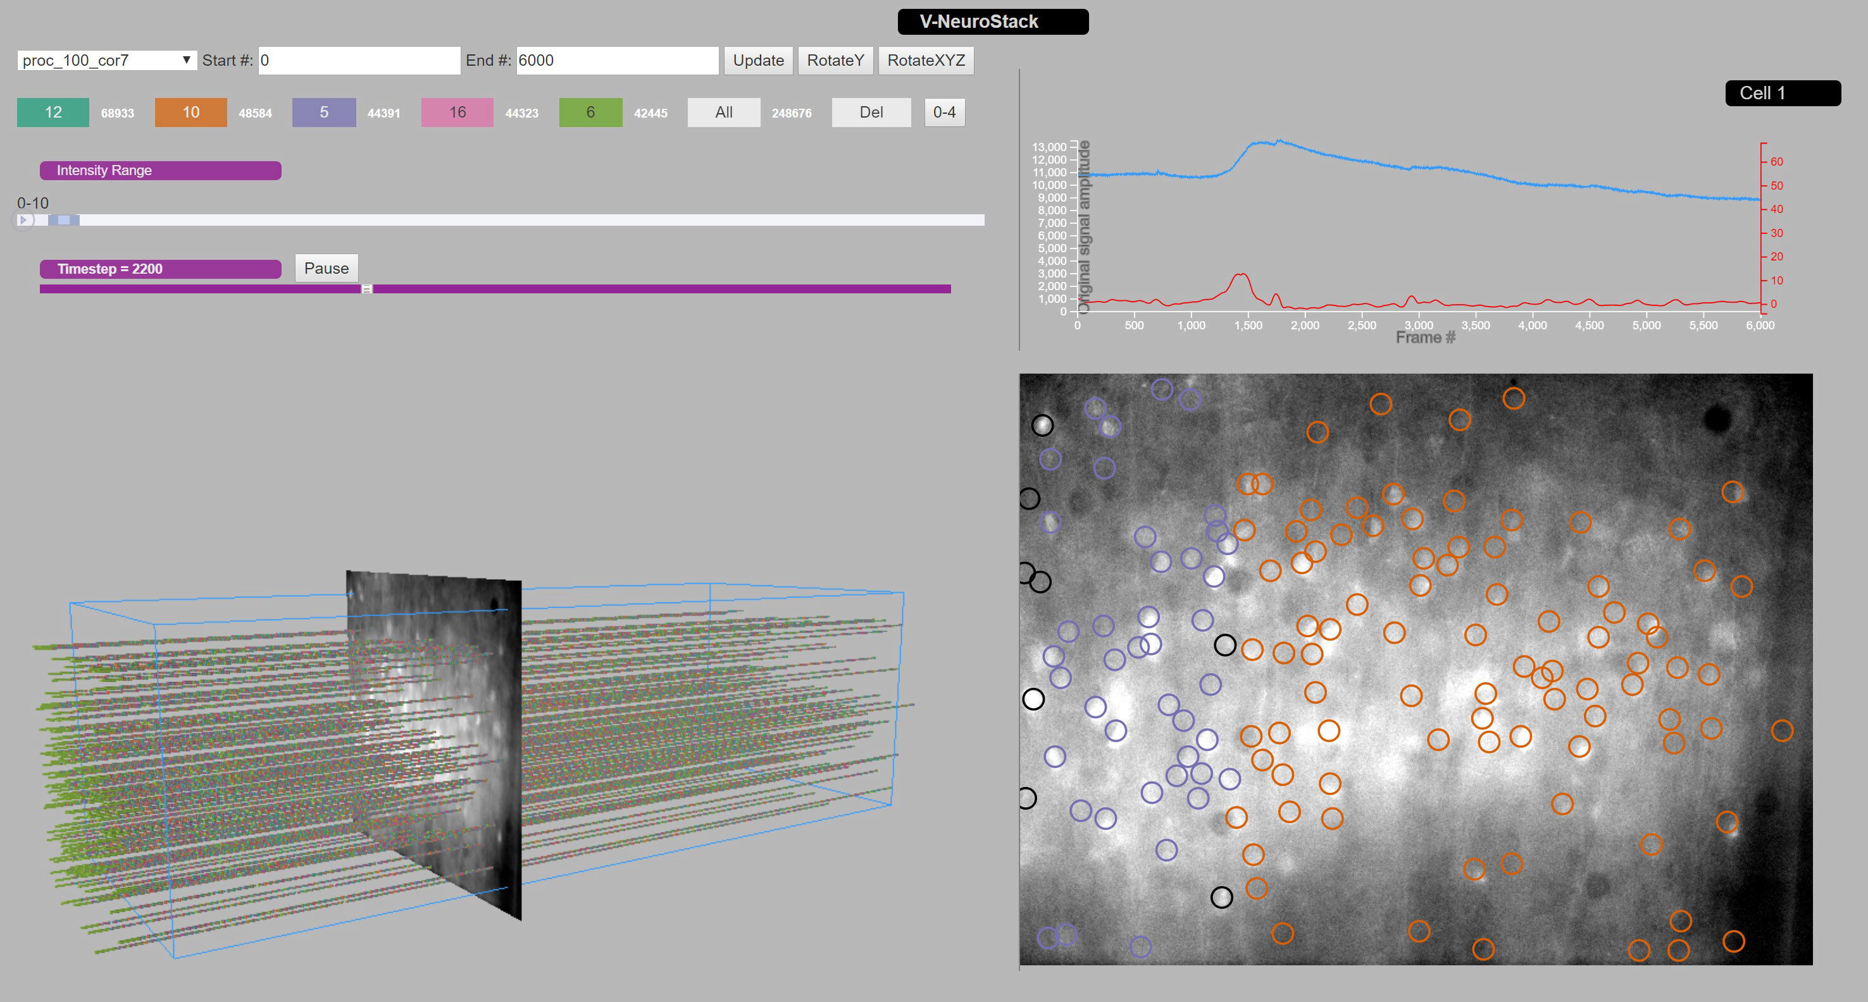The height and width of the screenshot is (1002, 1868).
Task: Open the proc_100_cor7 dataset dropdown
Action: click(106, 60)
